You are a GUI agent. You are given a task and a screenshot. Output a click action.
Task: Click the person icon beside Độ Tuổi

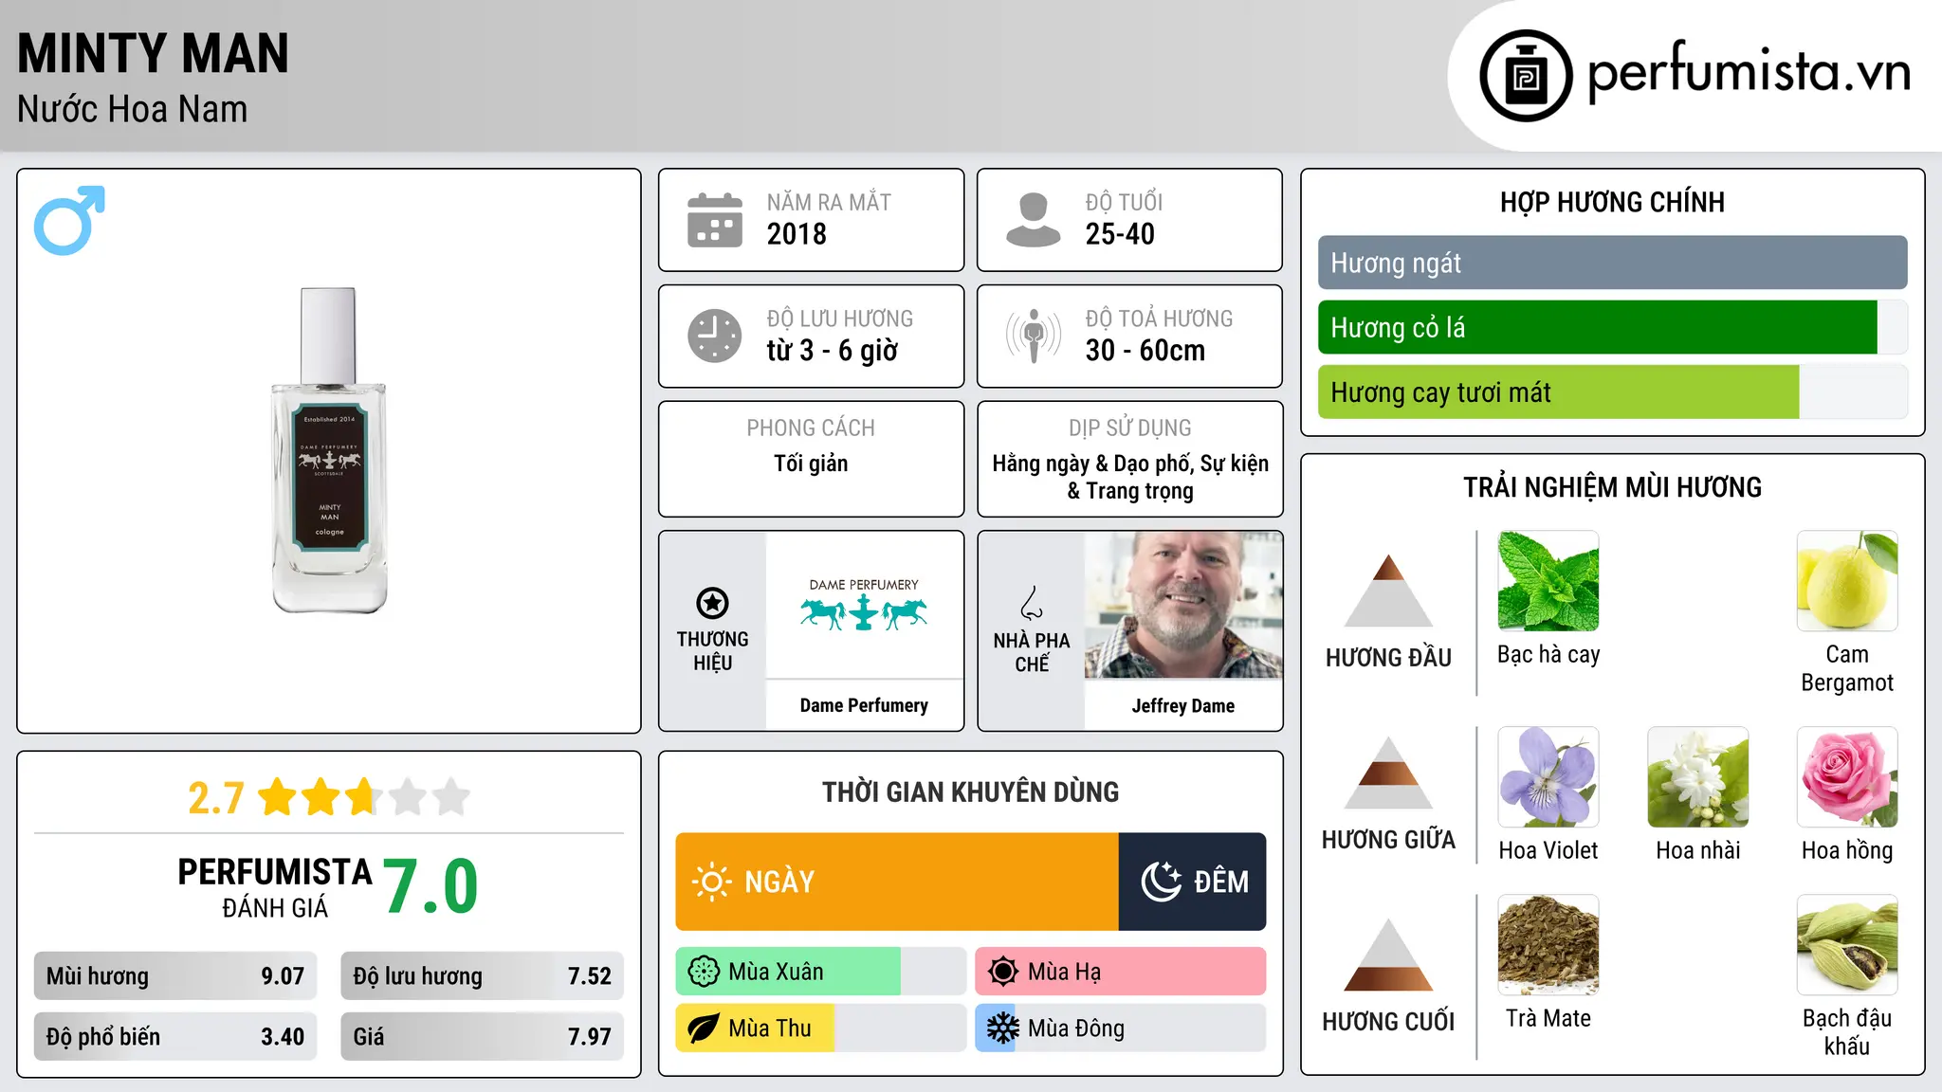[1034, 220]
